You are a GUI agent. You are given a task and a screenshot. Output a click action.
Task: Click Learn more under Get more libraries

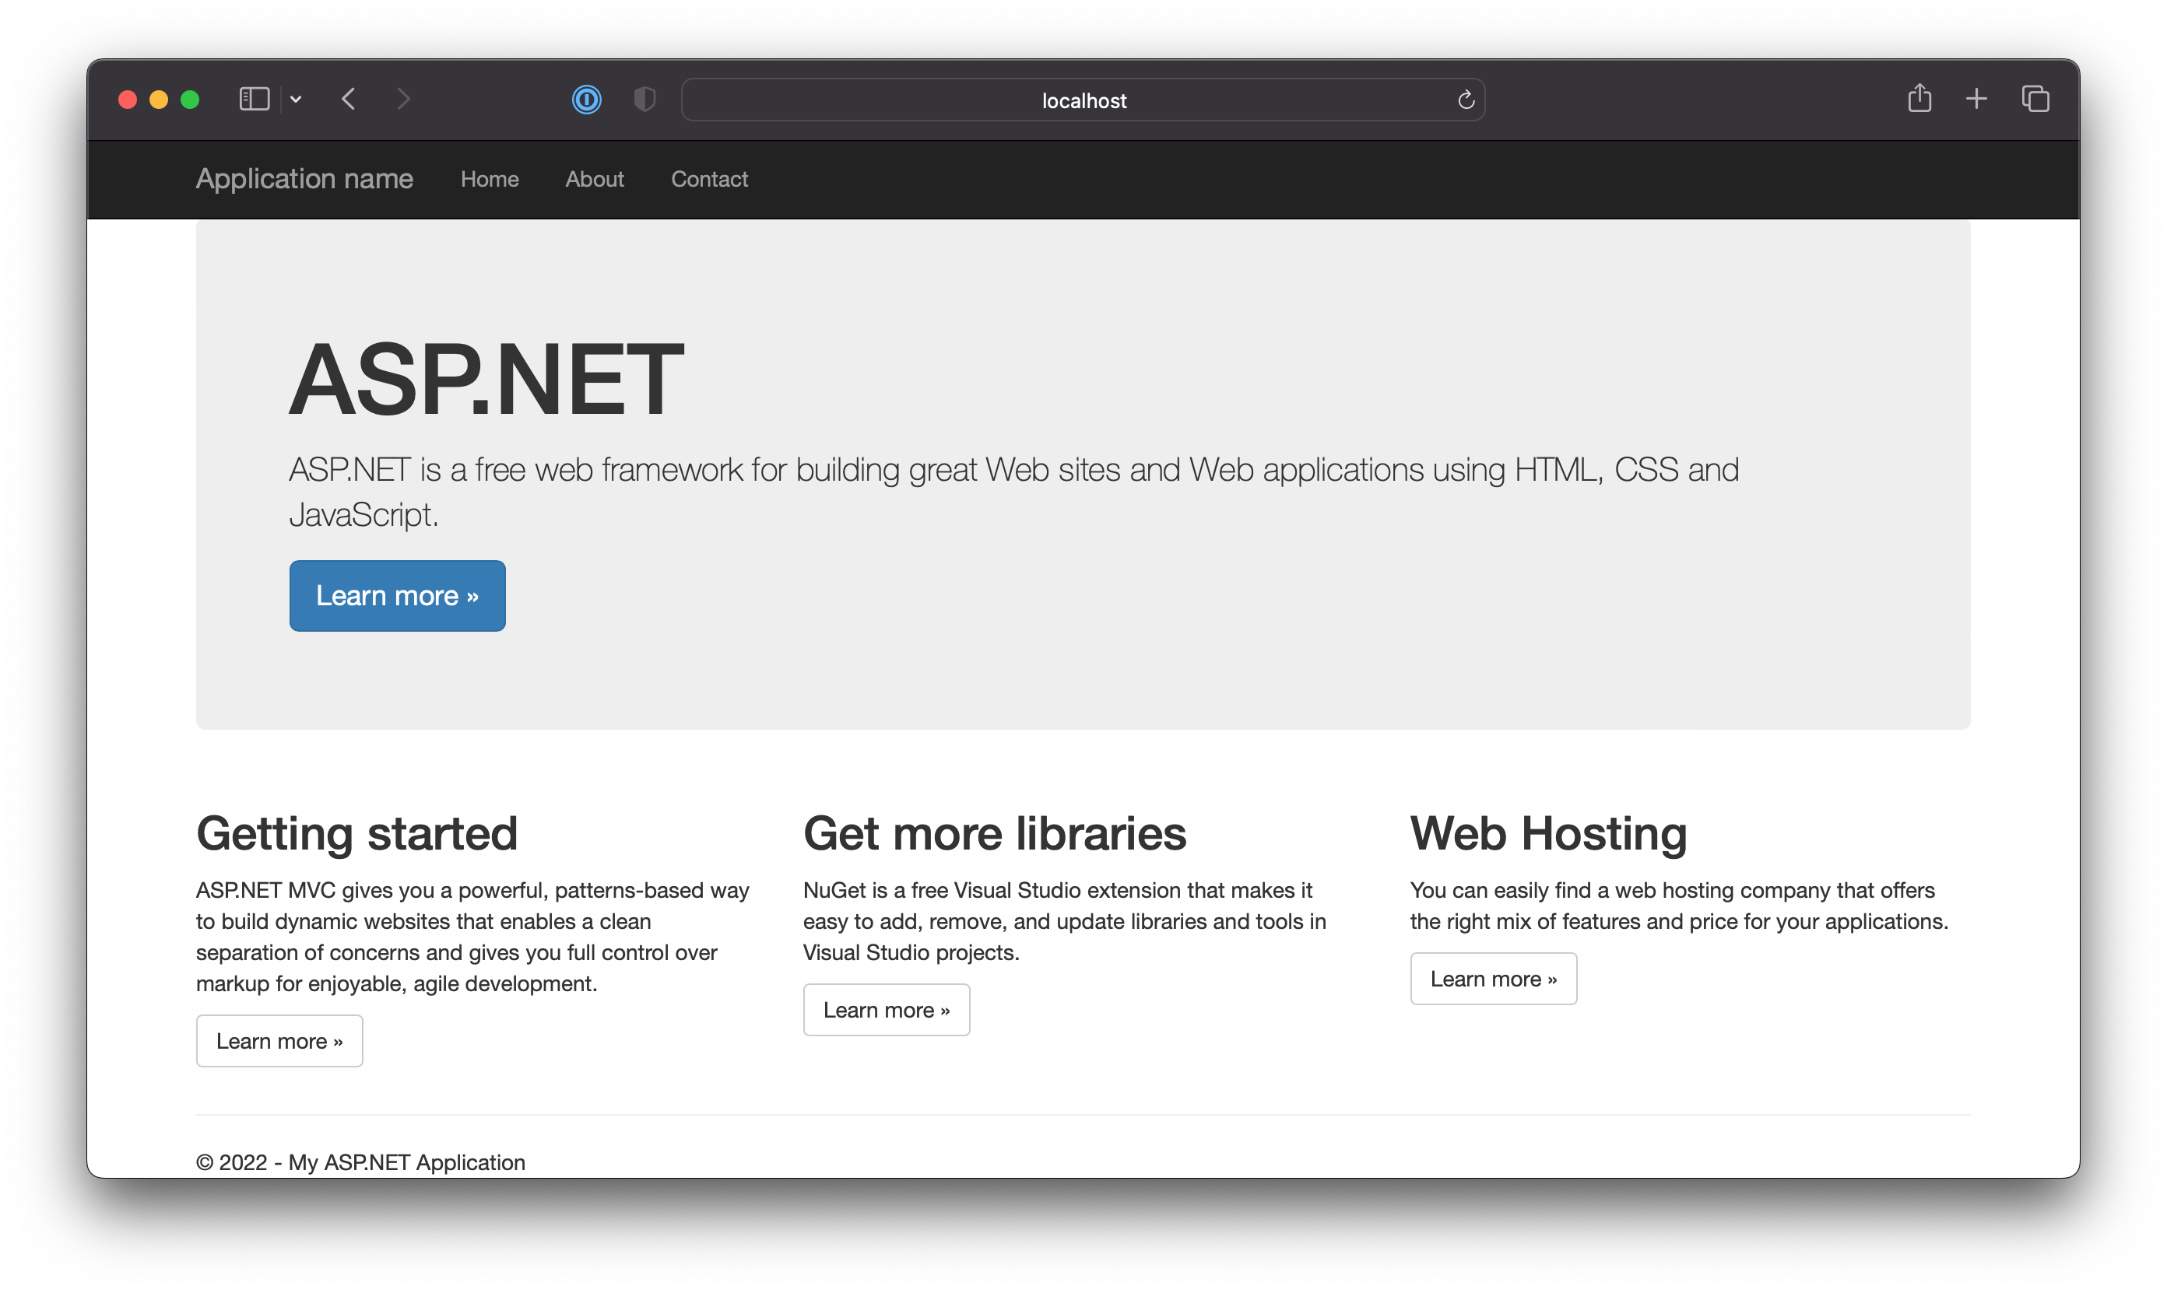coord(887,1010)
